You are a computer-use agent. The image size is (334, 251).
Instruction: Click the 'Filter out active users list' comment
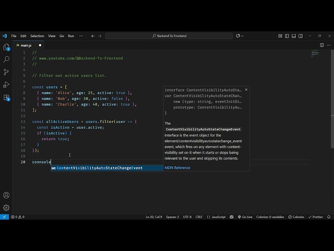(x=69, y=75)
